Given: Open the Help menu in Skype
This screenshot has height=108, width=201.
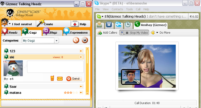Looking at the screenshot, I should [x=146, y=9].
